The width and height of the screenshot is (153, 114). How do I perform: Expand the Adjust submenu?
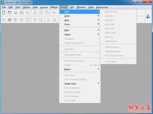[80, 34]
